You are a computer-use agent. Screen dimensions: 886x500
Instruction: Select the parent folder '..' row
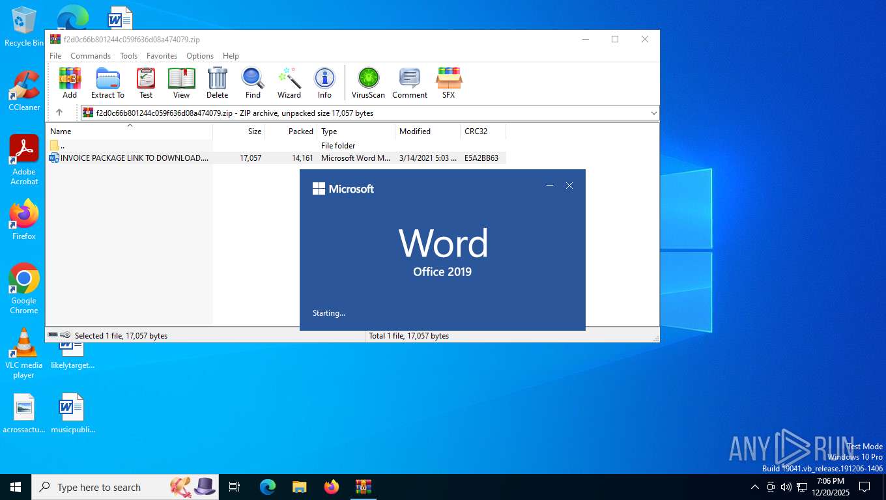tap(276, 146)
